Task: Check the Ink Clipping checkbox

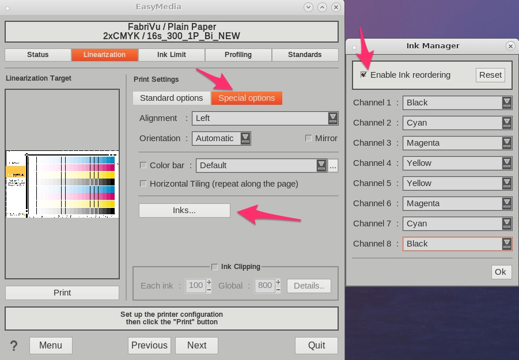Action: tap(215, 267)
